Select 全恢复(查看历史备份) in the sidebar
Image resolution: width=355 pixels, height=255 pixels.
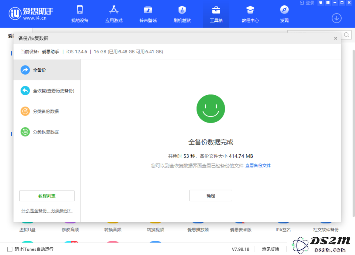pos(47,91)
